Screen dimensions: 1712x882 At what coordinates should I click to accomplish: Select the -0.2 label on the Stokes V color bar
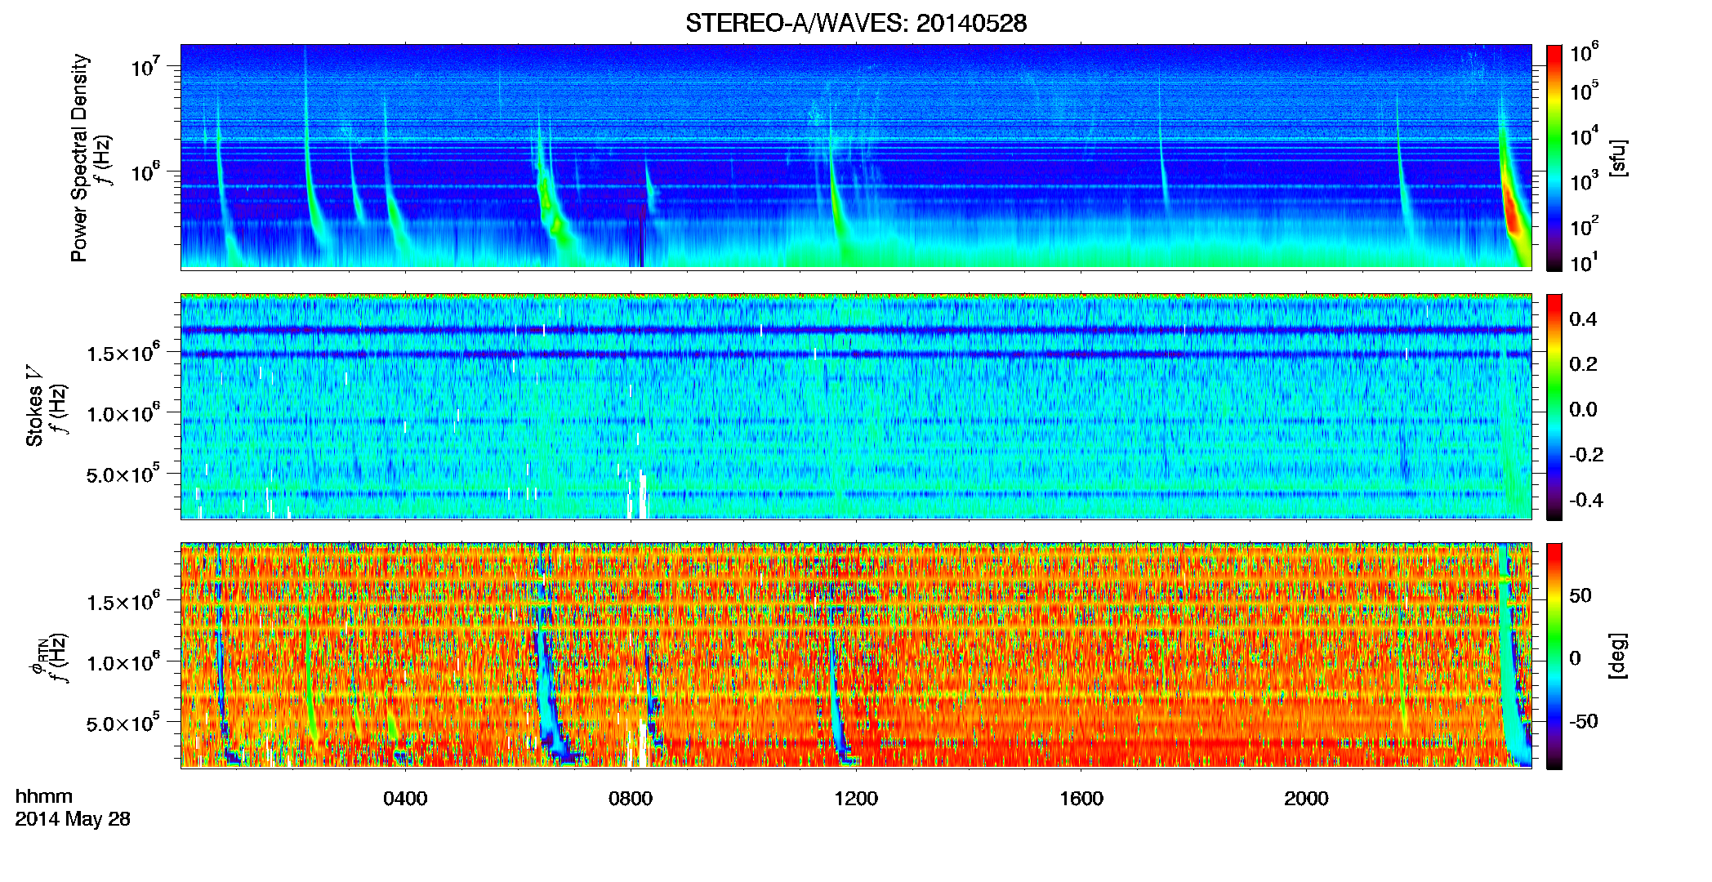click(x=1586, y=454)
